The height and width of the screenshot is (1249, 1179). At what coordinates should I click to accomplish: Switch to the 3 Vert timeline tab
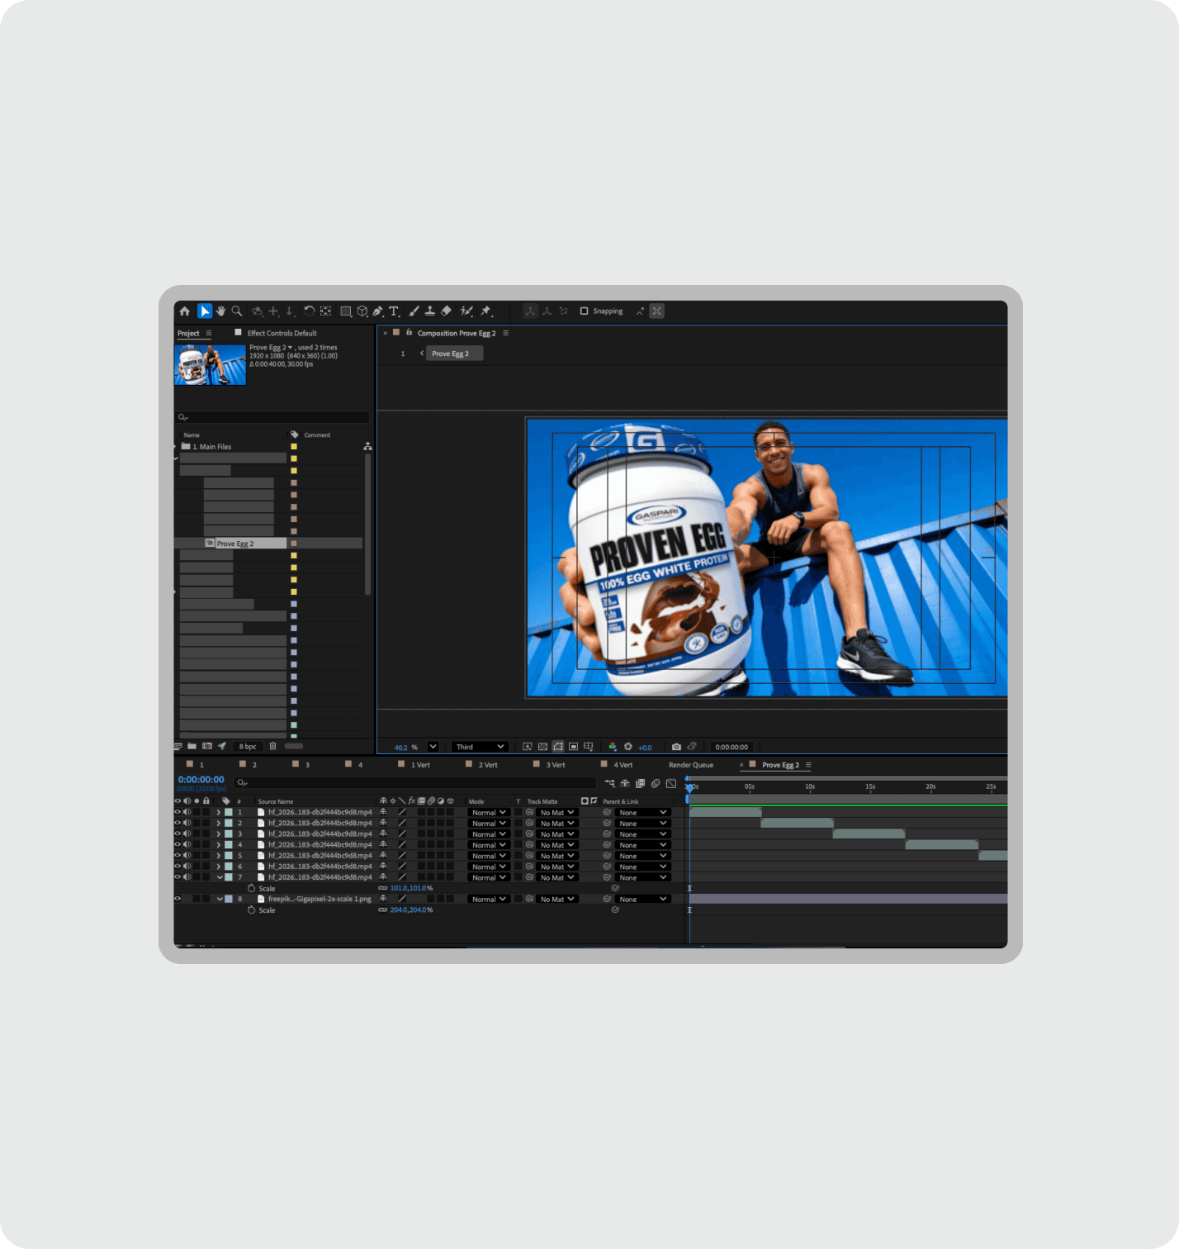(x=556, y=765)
